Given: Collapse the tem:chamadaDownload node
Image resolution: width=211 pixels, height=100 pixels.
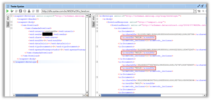Looking at the screenshot, I should pyautogui.click(x=11, y=28).
